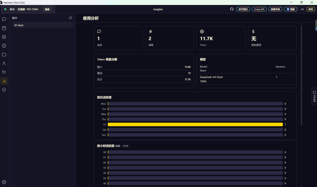This screenshot has width=317, height=187.
Task: Refresh the 统计 statistics panel
Action: click(70, 18)
